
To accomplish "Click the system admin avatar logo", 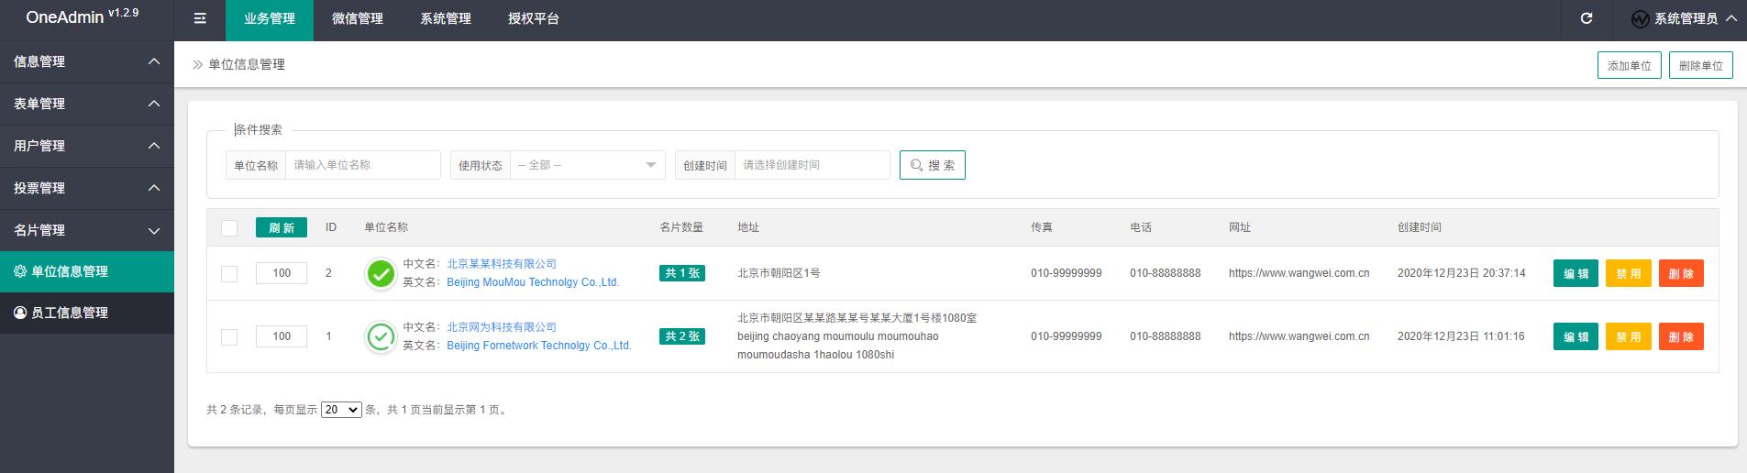I will click(x=1641, y=19).
